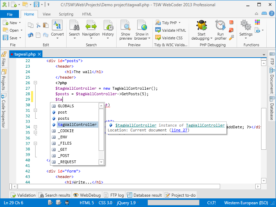
Task: Select tagWallController from autocomplete list
Action: (77, 125)
